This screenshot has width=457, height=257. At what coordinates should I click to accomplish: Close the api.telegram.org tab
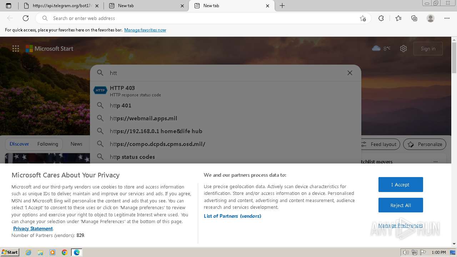coord(97,6)
